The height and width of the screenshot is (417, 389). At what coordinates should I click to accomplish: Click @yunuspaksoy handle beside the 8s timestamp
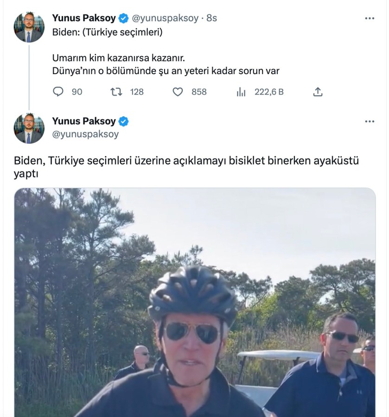tap(165, 19)
